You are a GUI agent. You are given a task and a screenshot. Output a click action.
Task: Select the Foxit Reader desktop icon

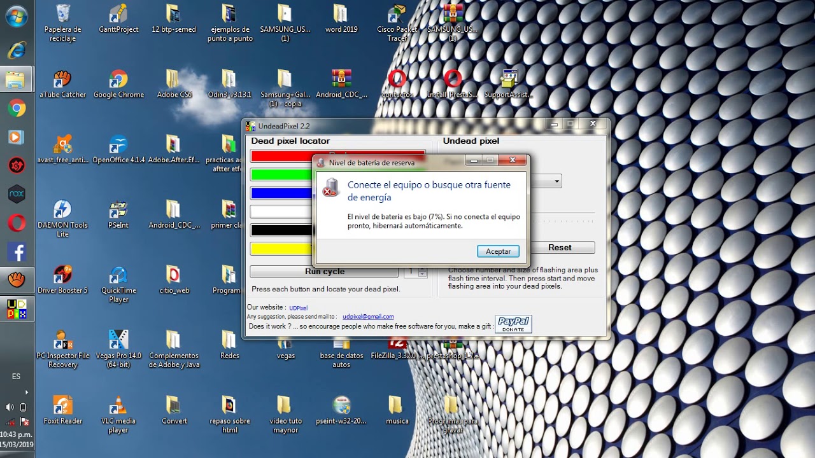(x=62, y=410)
